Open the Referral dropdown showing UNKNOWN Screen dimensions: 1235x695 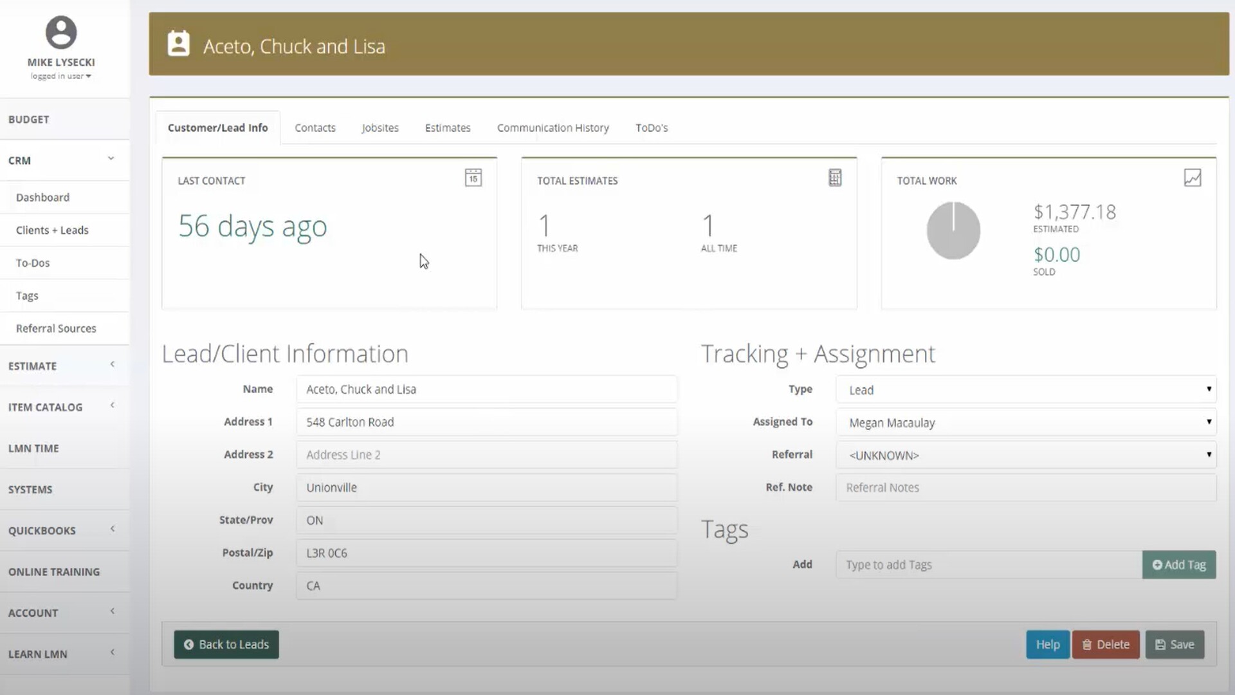(1025, 456)
